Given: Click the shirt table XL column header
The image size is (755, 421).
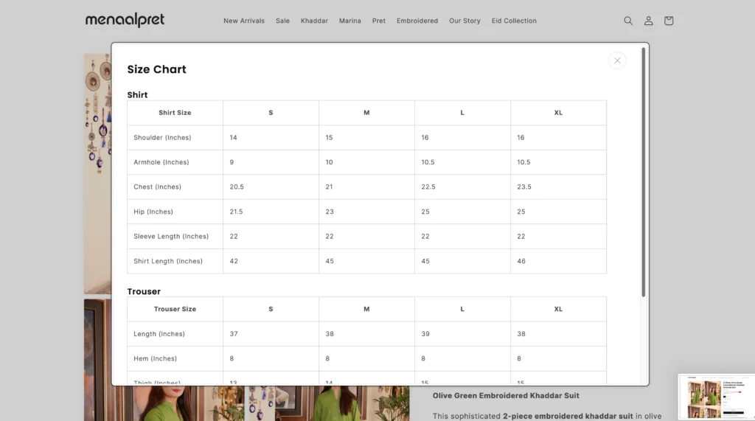Looking at the screenshot, I should click(x=558, y=113).
